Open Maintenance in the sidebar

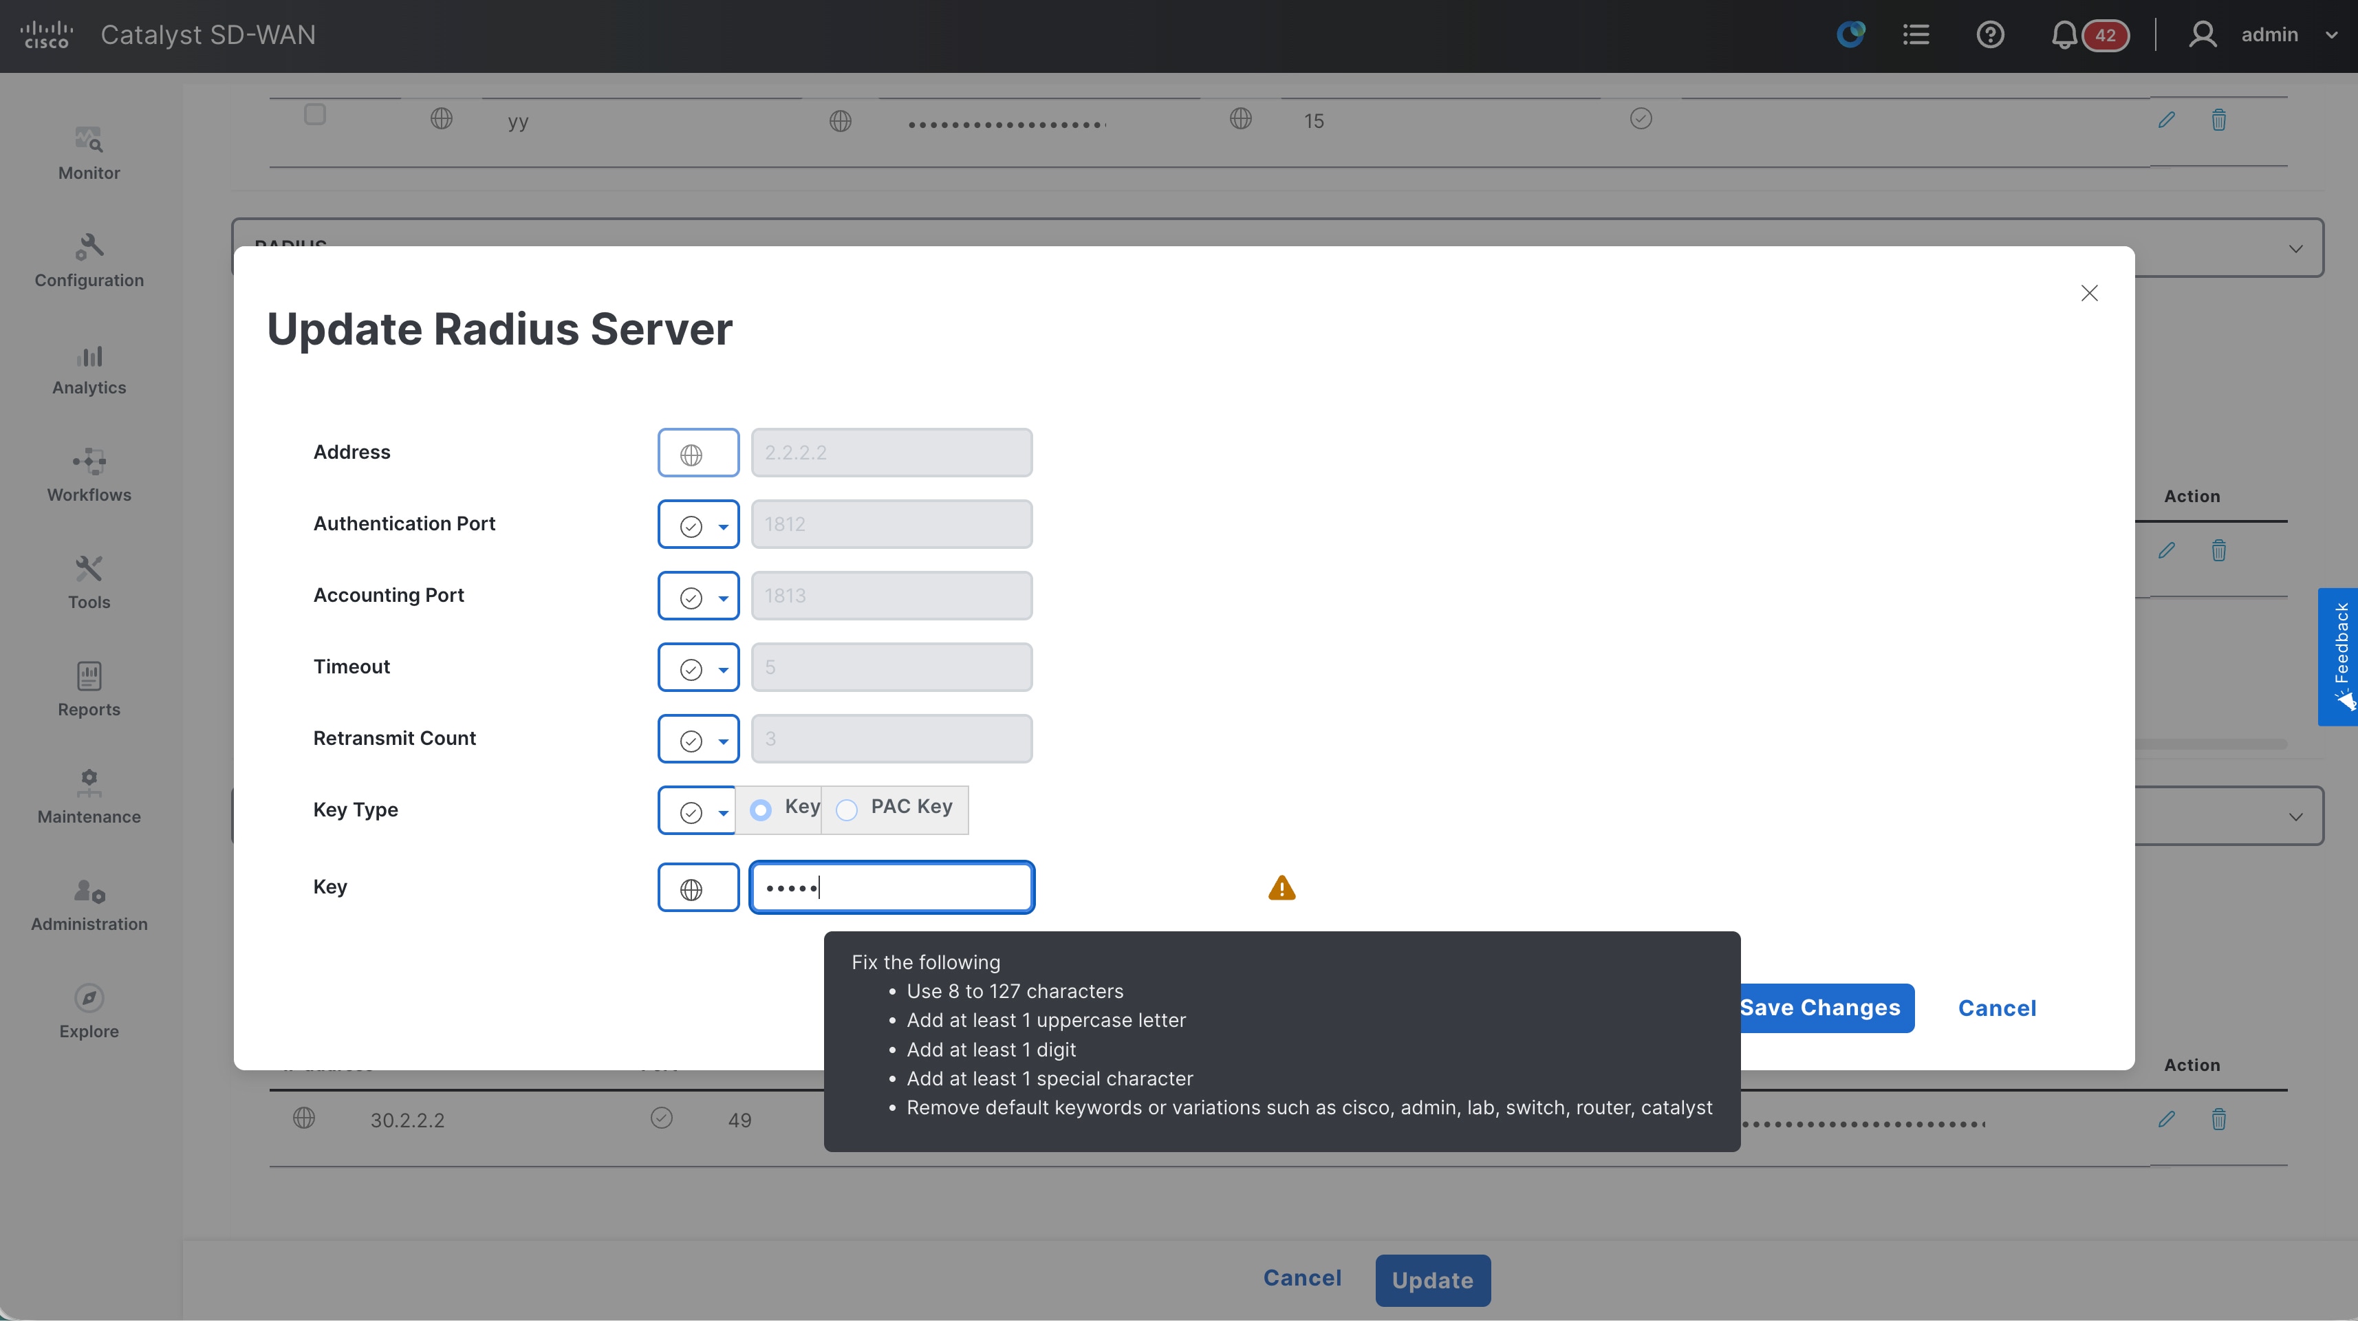coord(89,797)
